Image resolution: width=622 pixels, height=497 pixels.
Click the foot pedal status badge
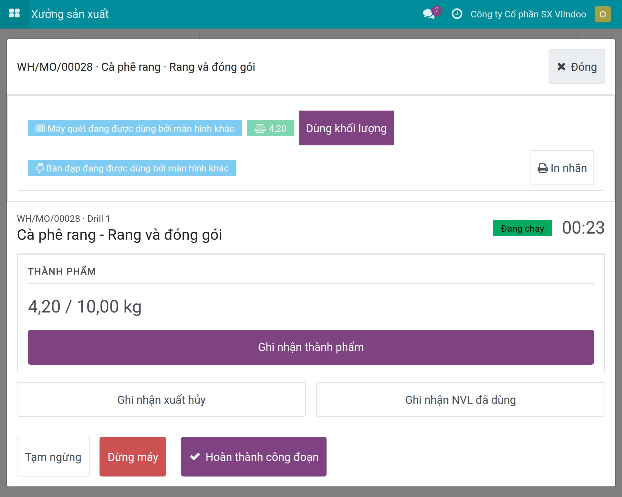(132, 168)
